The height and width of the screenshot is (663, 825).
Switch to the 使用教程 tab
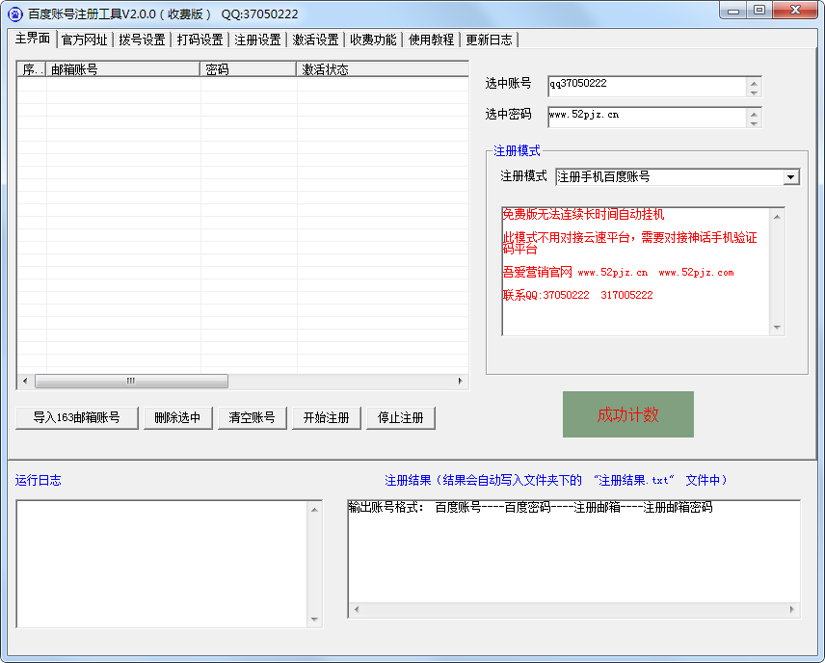click(x=431, y=40)
